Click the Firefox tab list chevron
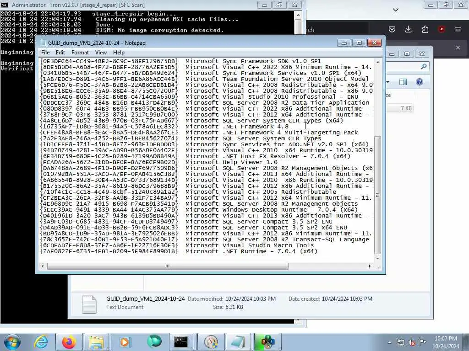This screenshot has width=469, height=351. [x=396, y=10]
